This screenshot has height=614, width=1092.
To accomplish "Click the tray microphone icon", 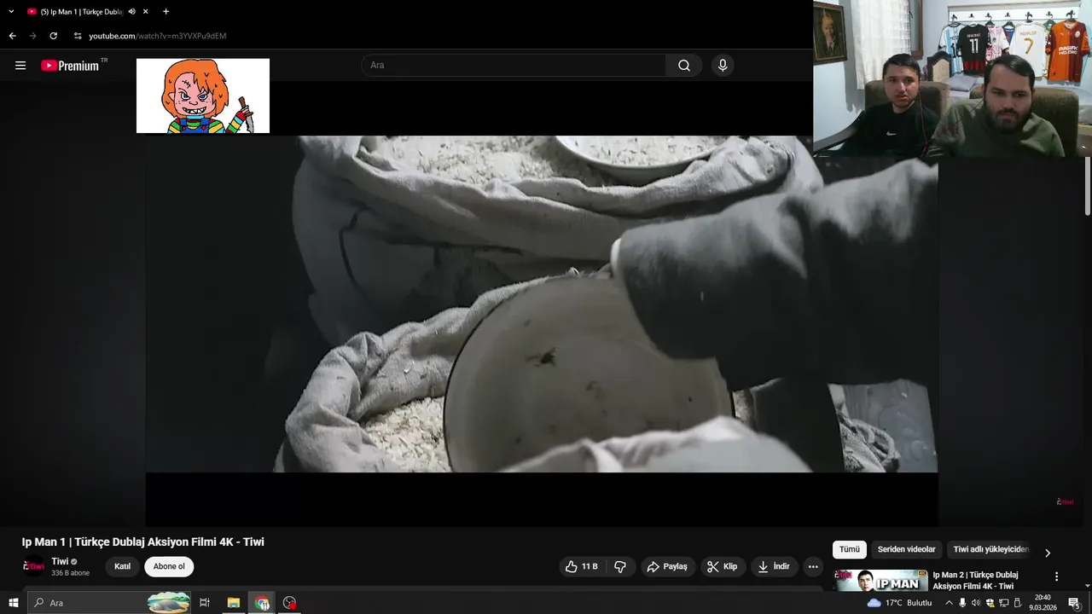I will [x=962, y=603].
